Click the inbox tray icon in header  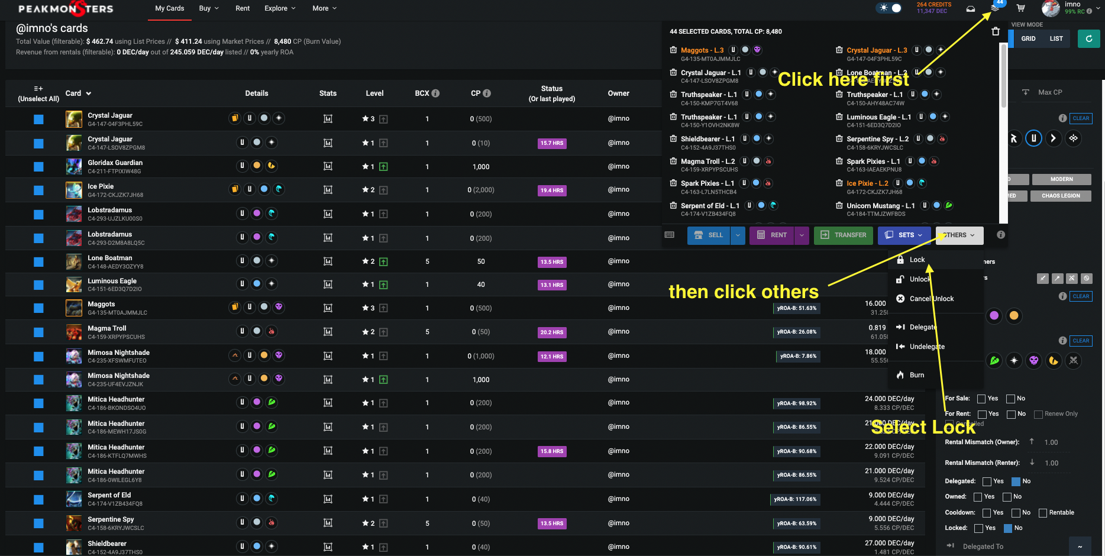971,8
